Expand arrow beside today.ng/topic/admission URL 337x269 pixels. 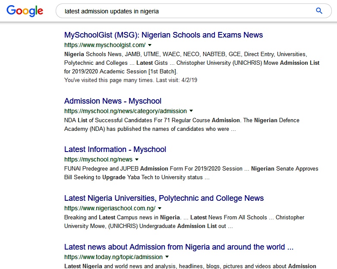tap(167, 257)
